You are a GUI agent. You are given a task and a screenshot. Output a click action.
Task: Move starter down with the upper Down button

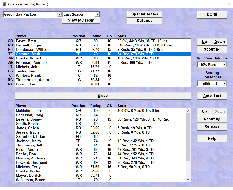pyautogui.click(x=219, y=42)
